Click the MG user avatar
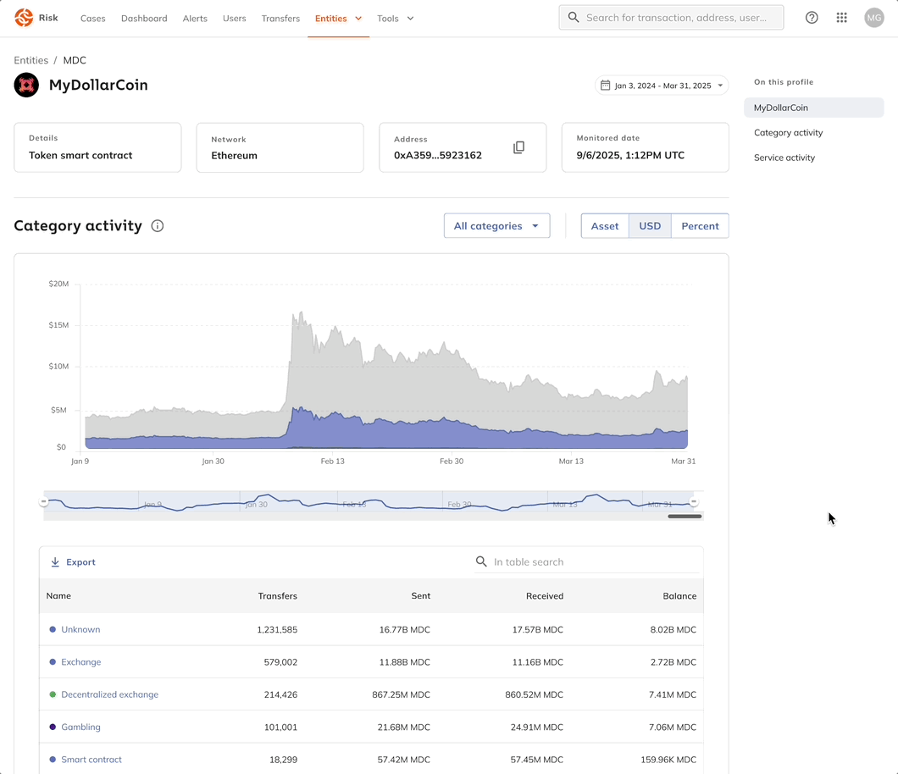Screen dimensions: 898x774 coord(873,18)
